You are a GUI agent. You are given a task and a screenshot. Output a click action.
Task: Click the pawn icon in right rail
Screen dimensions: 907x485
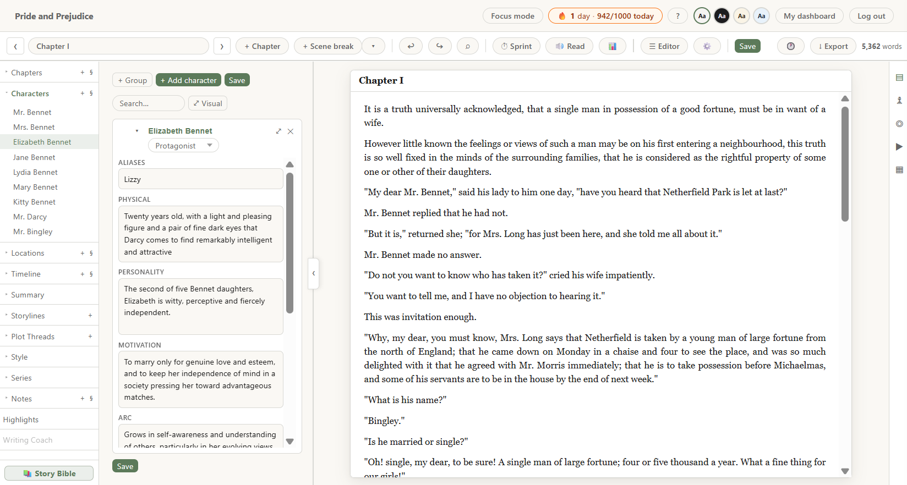(x=899, y=101)
